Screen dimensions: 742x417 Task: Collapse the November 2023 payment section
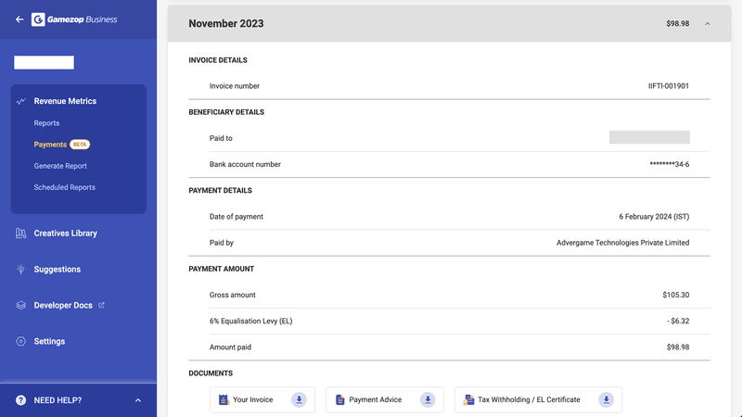708,24
